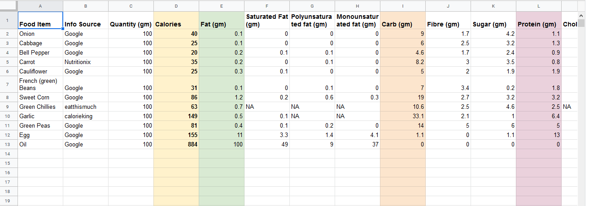
Task: Select the Food Item header cell
Action: click(40, 20)
